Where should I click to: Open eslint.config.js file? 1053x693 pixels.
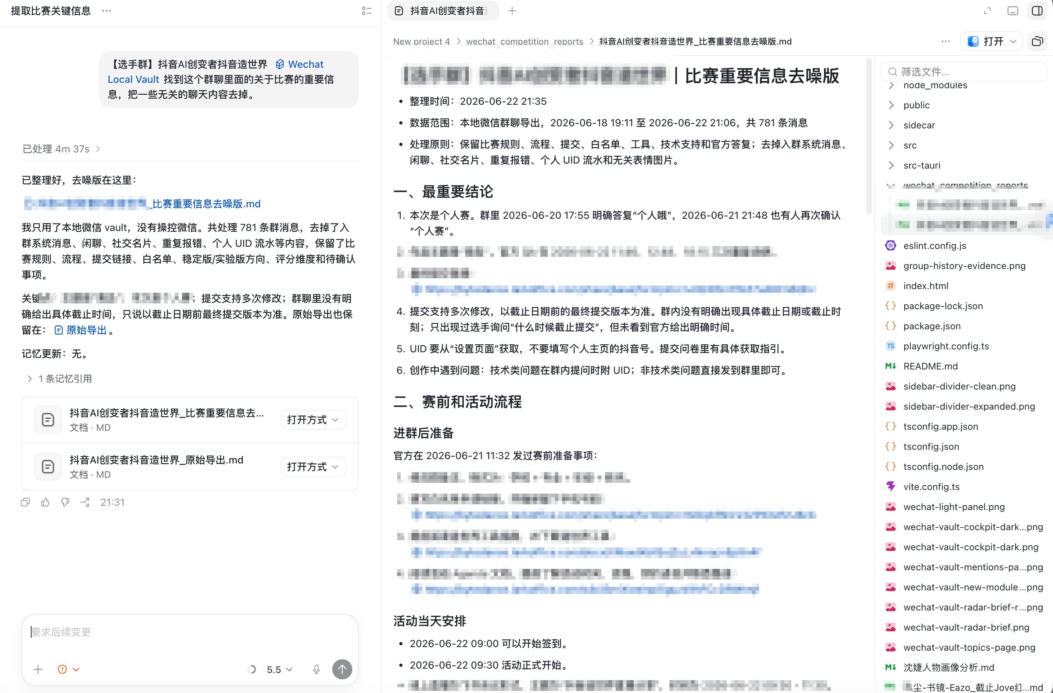[934, 246]
